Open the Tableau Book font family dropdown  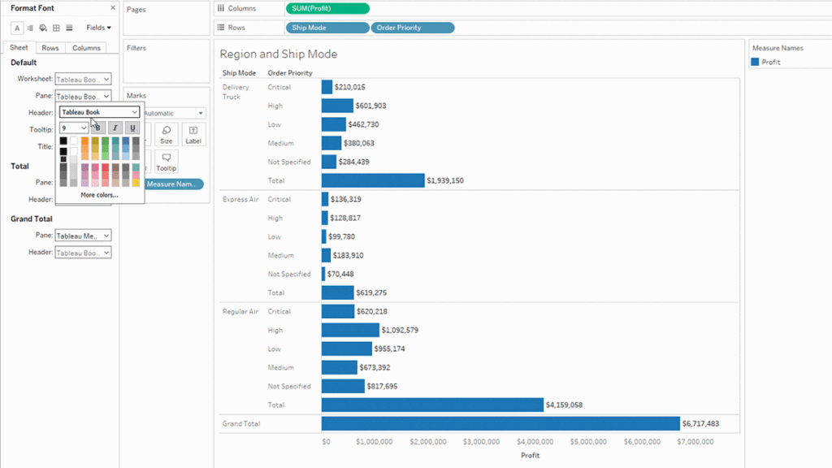98,112
